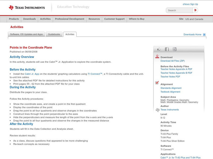
Task: Share the activity on Facebook
Action: pyautogui.click(x=167, y=49)
